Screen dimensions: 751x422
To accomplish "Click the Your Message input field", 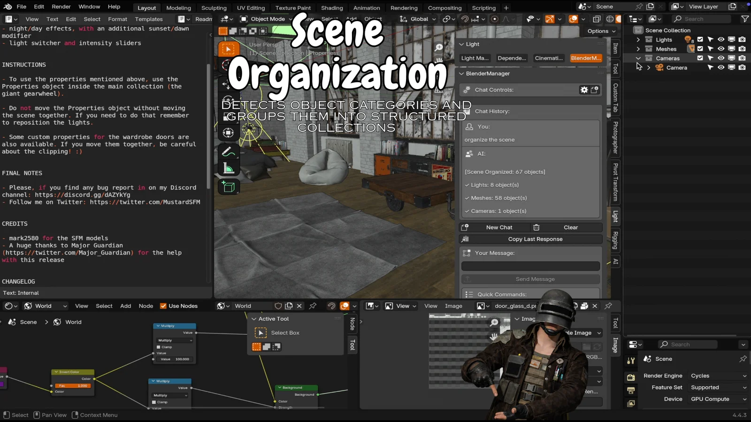I will (x=530, y=266).
